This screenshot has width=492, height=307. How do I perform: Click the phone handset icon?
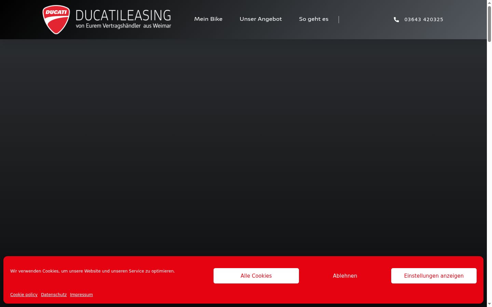coord(396,19)
